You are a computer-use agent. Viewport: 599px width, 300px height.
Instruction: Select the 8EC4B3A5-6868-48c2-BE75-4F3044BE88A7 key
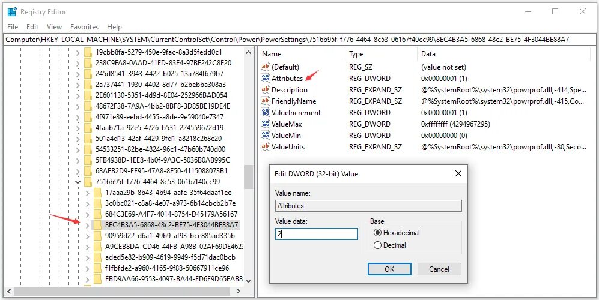[x=171, y=225]
